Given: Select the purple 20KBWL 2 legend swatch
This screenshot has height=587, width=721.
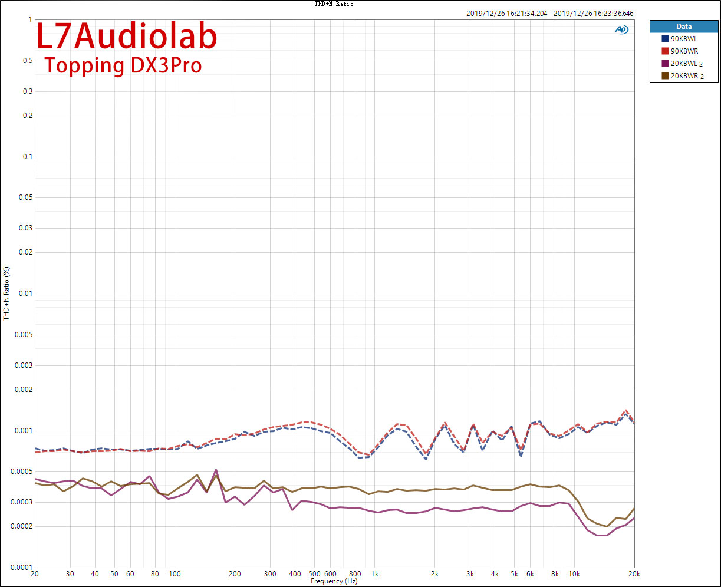Looking at the screenshot, I should tap(665, 64).
